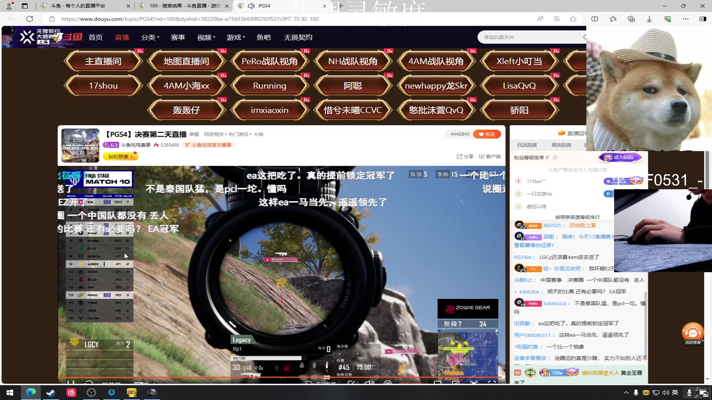Viewport: 712px width, 400px height.
Task: Click the 举报 report link
Action: 194,134
